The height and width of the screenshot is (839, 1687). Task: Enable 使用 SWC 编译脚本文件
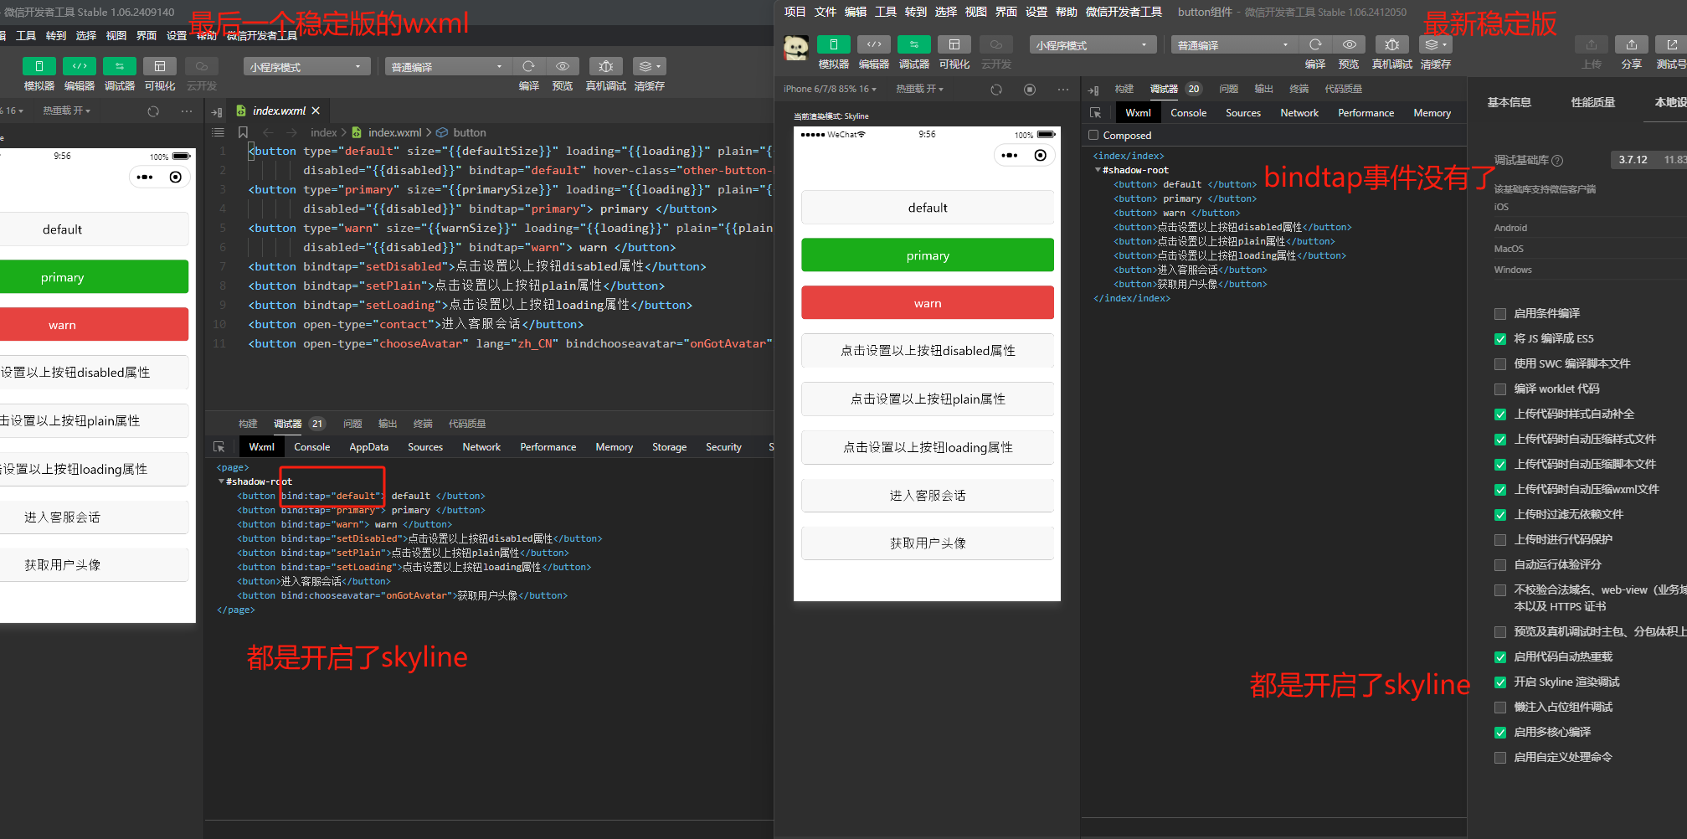pos(1500,364)
